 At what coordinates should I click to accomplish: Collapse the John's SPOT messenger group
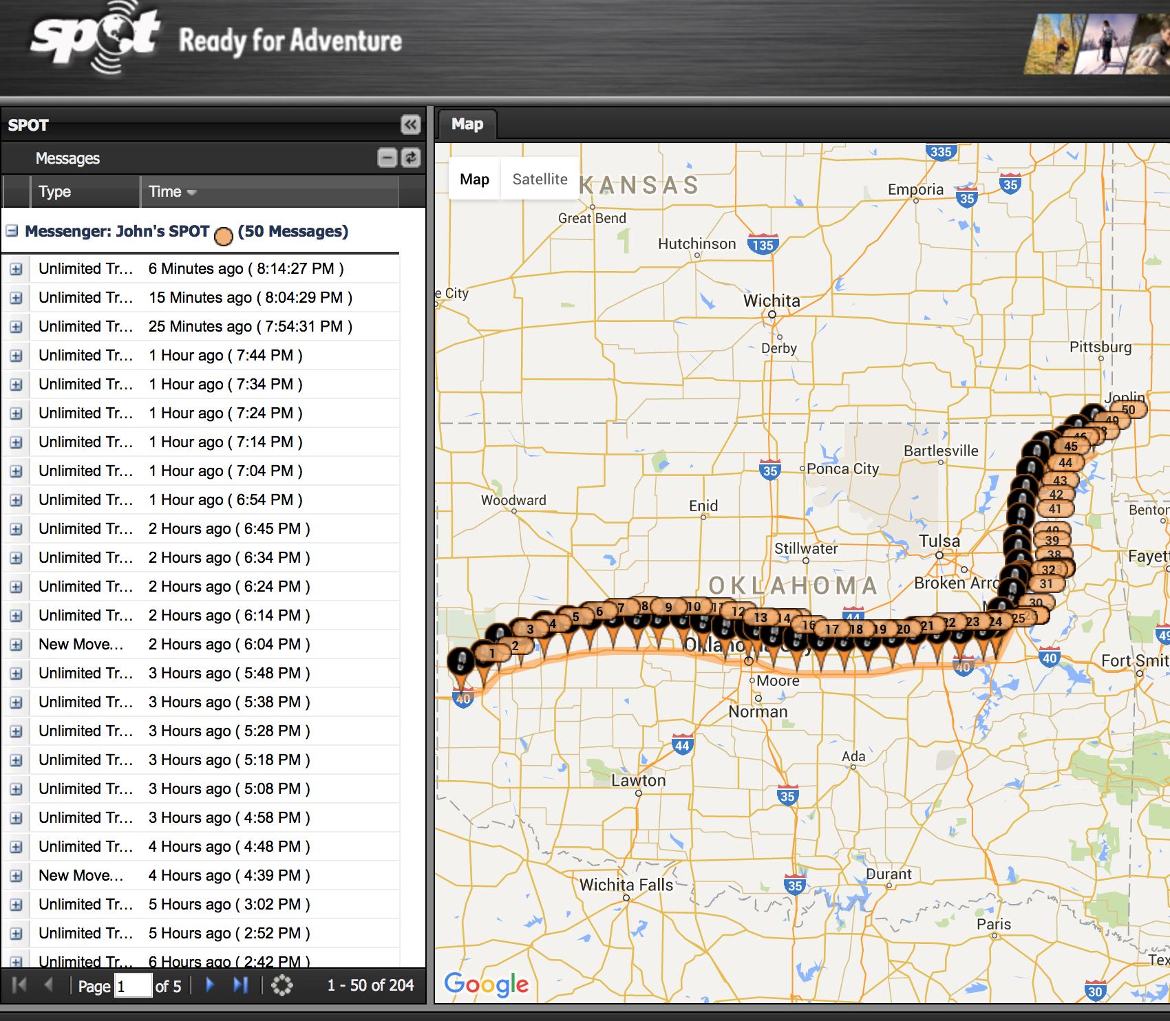coord(12,231)
